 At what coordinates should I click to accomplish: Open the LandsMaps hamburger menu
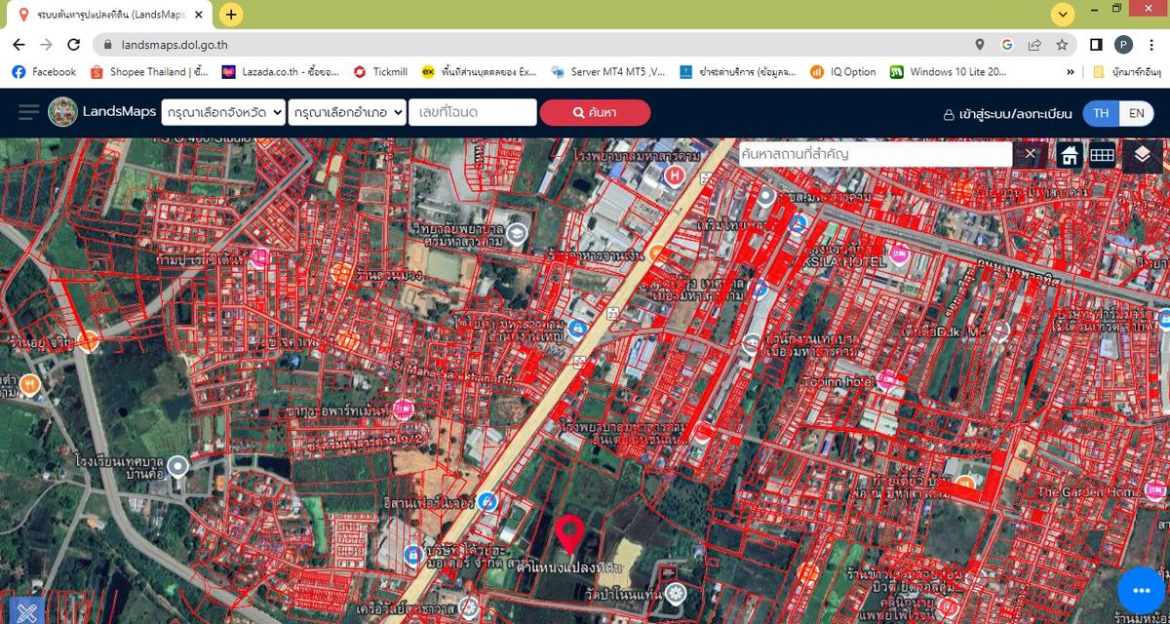(28, 112)
